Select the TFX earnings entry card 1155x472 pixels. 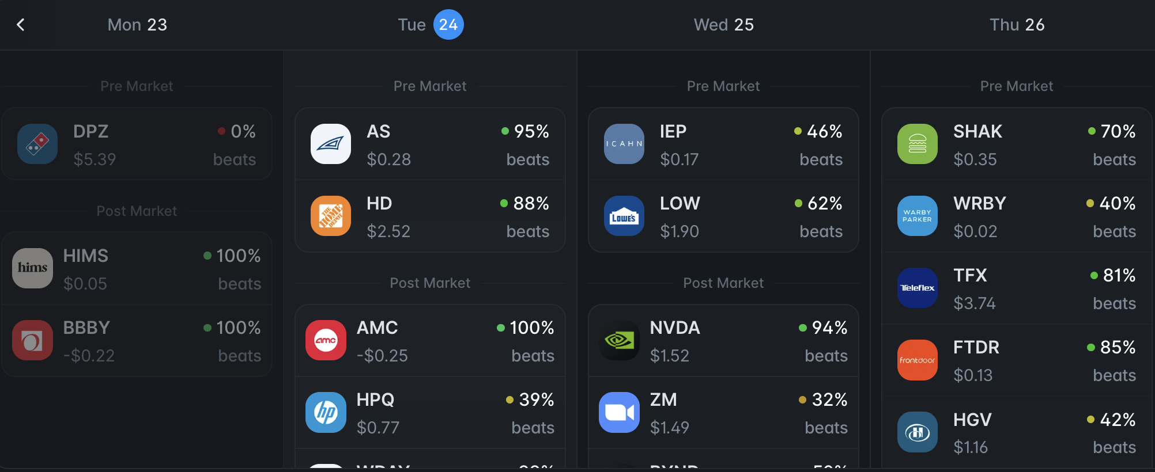(1017, 288)
